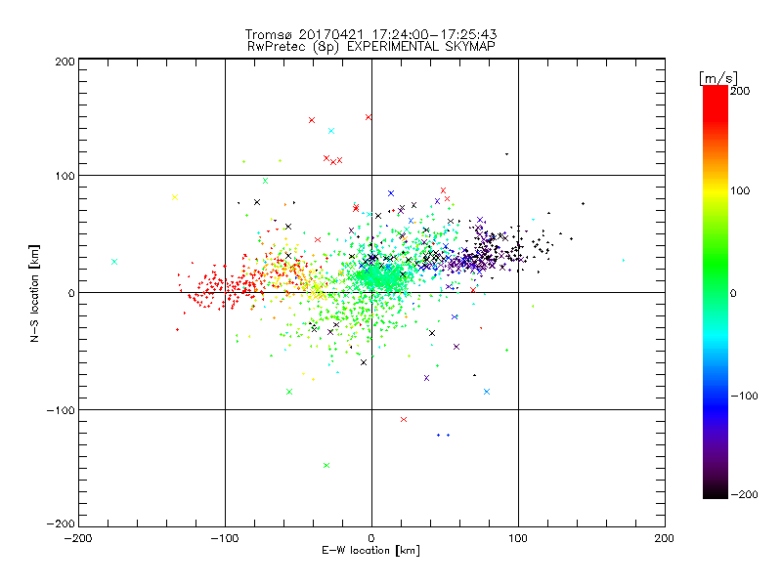Click the purple X marker near 58, -46 km
The width and height of the screenshot is (782, 586).
point(456,347)
